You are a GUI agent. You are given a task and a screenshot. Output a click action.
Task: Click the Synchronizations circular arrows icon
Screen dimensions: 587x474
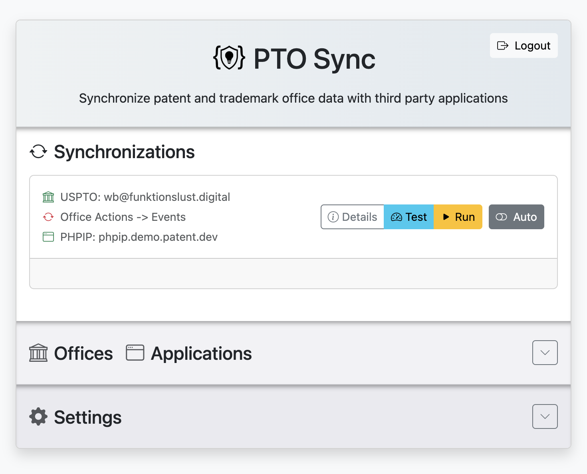38,151
